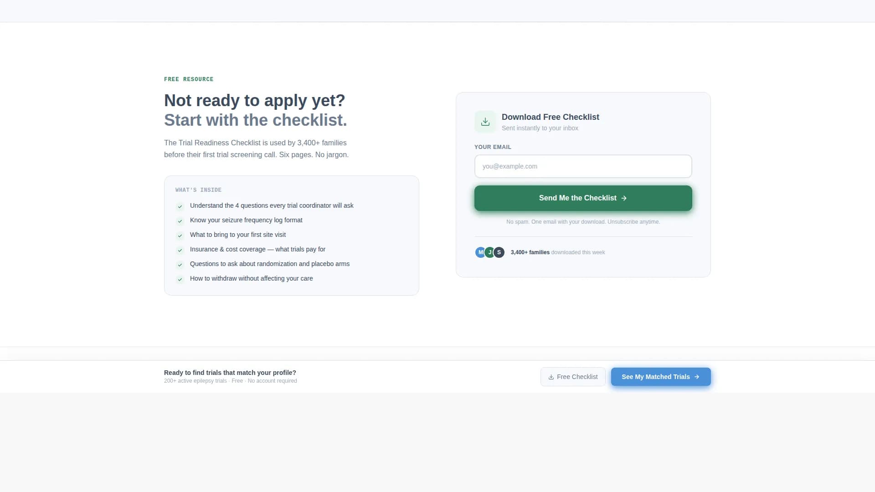Click the YOUR EMAIL field label
This screenshot has width=875, height=492.
tap(493, 147)
